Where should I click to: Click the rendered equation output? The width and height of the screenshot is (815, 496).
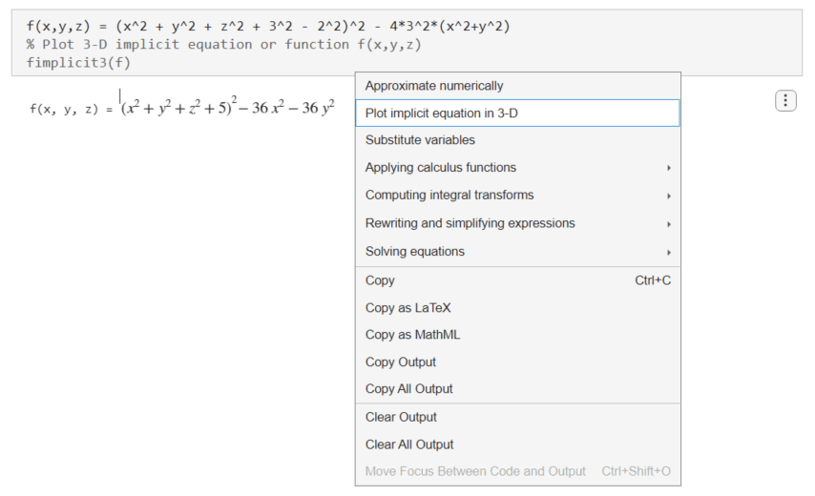click(x=227, y=108)
